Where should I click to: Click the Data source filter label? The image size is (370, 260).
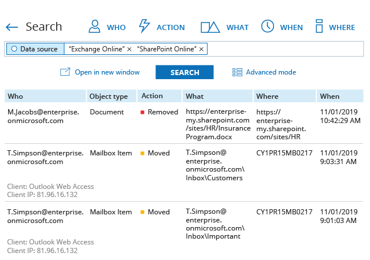pyautogui.click(x=35, y=49)
